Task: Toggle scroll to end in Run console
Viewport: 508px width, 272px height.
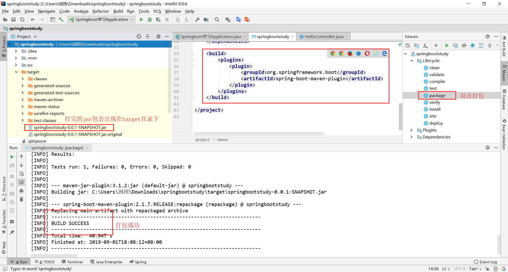Action: [x=21, y=182]
